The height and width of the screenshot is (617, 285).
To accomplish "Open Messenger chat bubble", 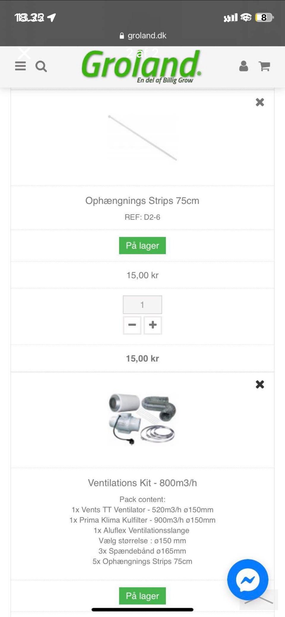I will (x=248, y=579).
